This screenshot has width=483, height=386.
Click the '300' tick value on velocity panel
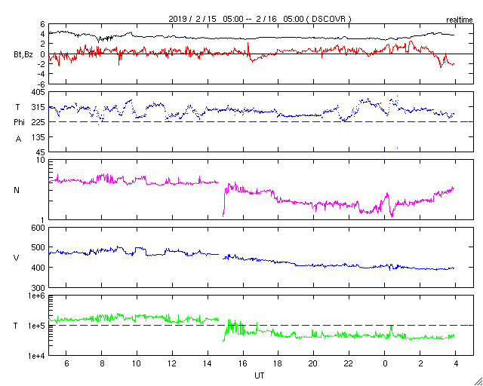pos(38,288)
